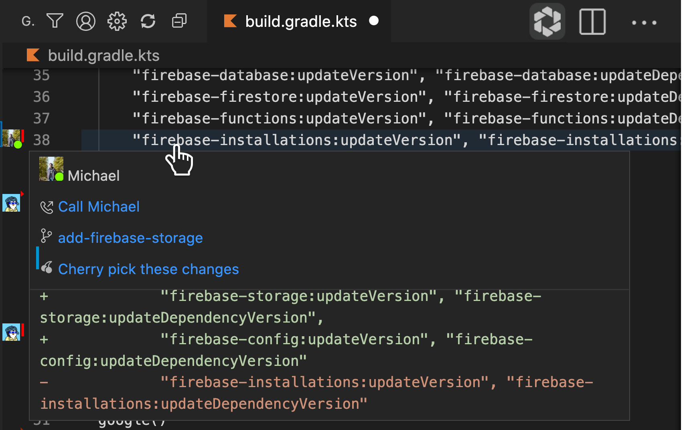
Task: Toggle the split editor layout icon
Action: click(592, 22)
